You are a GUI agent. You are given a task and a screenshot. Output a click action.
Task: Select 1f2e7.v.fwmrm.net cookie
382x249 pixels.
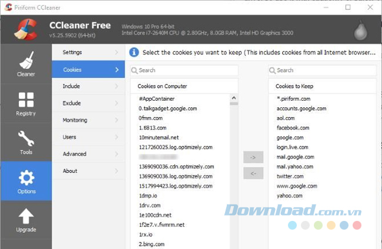(x=162, y=225)
